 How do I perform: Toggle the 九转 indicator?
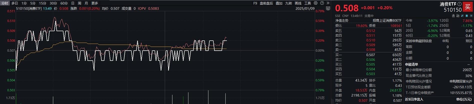pos(289,3)
